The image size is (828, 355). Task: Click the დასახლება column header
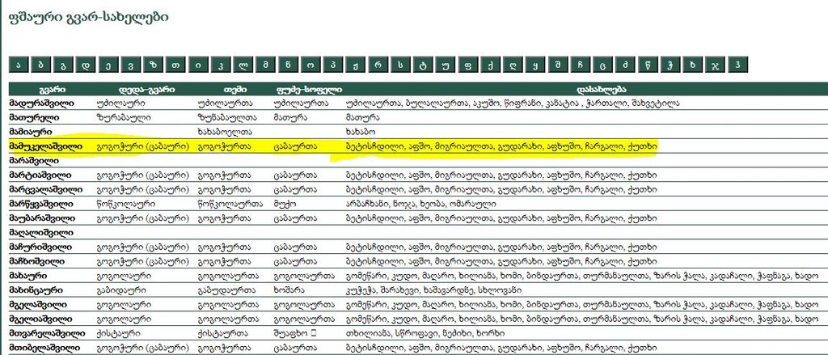click(x=602, y=90)
